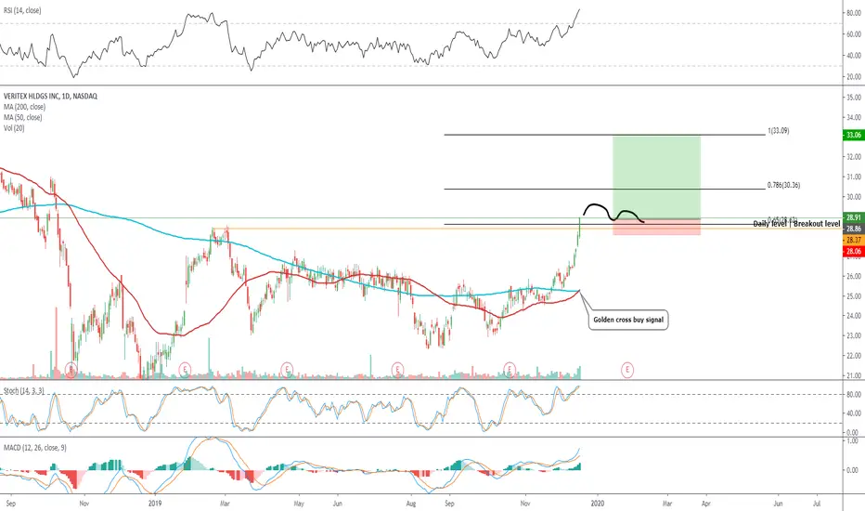Click the top 1(33.09) Fibonacci horizontal line
This screenshot has width=865, height=511.
click(604, 135)
